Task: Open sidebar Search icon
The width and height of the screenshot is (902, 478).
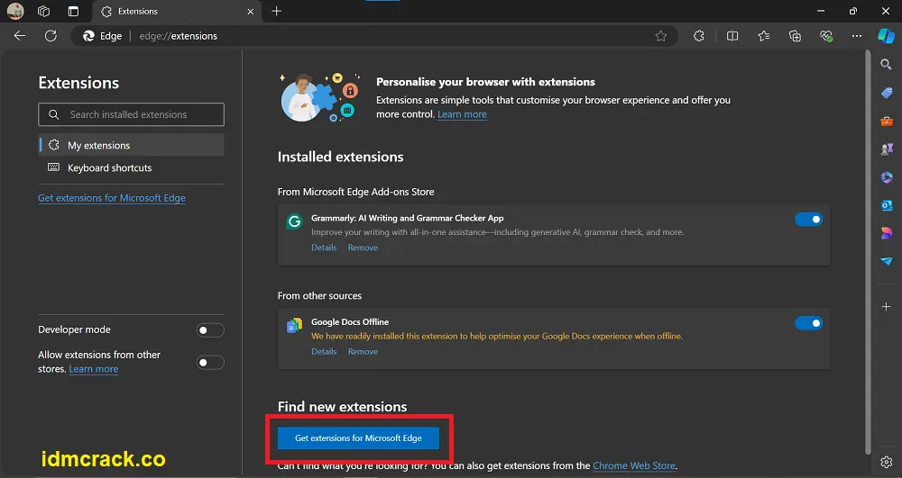Action: 887,64
